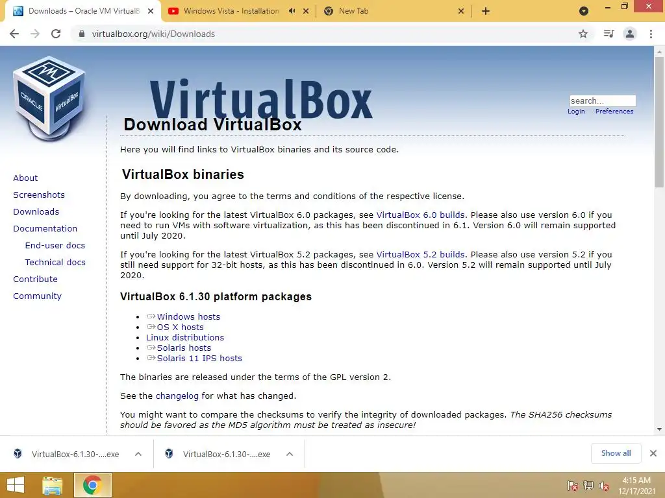This screenshot has height=498, width=665.
Task: Download the Solaris hosts package
Action: coord(184,348)
